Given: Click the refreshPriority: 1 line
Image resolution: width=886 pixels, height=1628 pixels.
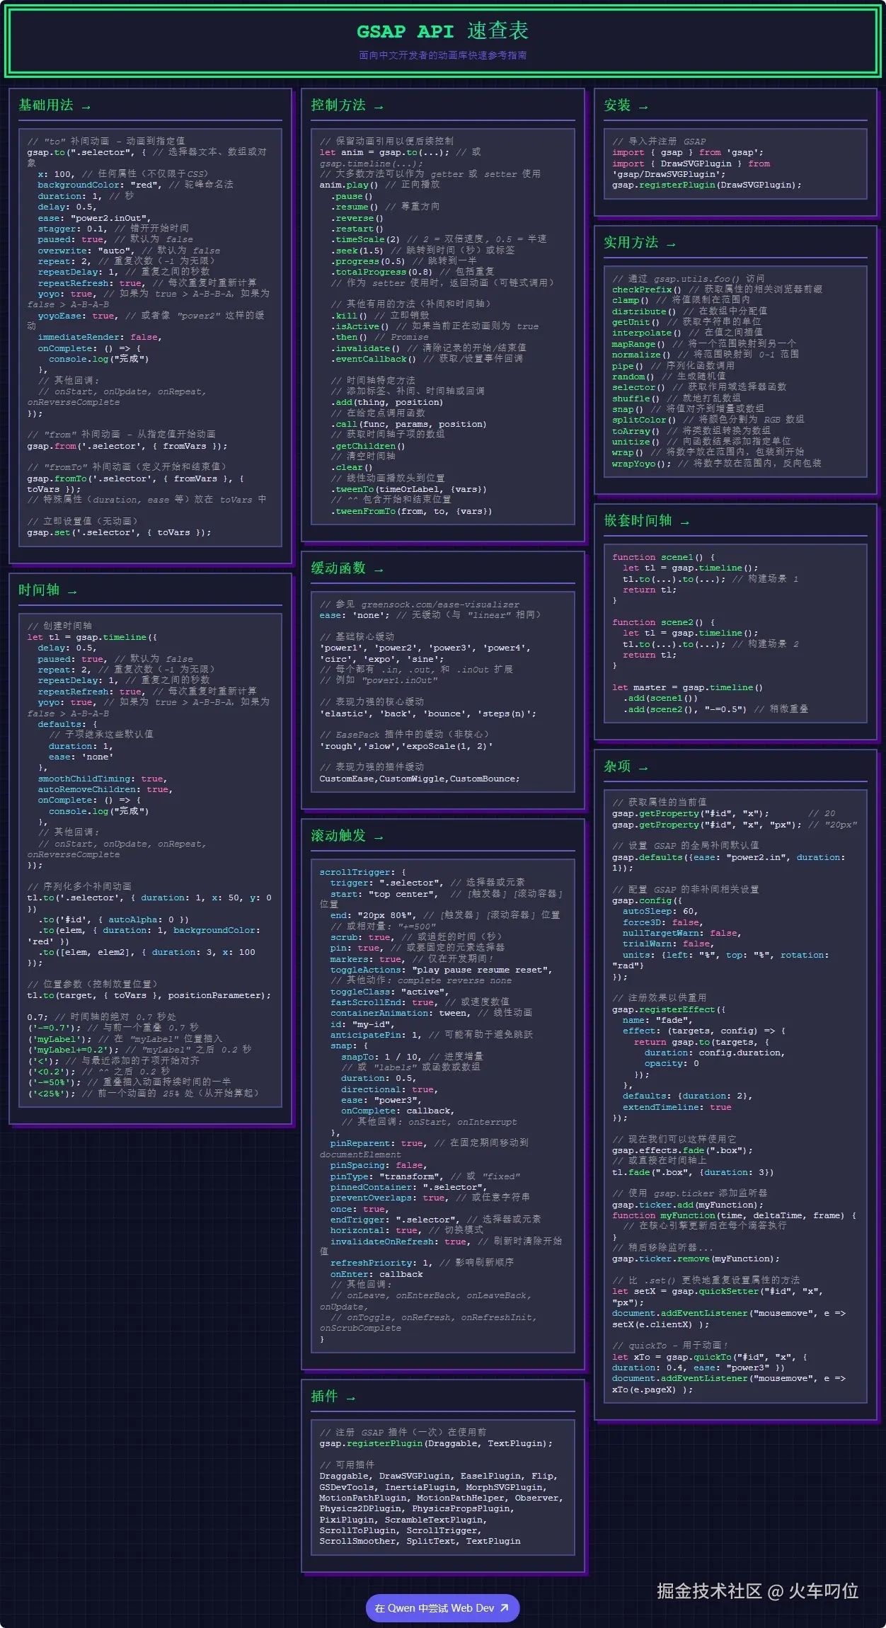Looking at the screenshot, I should 422,1263.
